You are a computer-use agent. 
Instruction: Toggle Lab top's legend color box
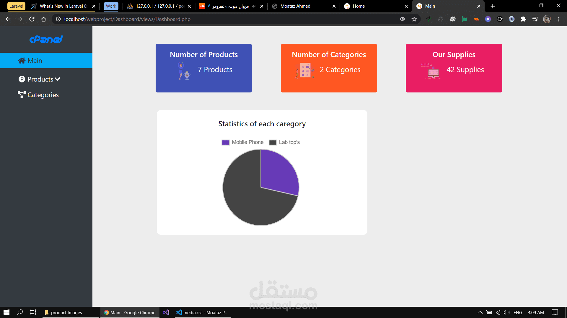273,143
